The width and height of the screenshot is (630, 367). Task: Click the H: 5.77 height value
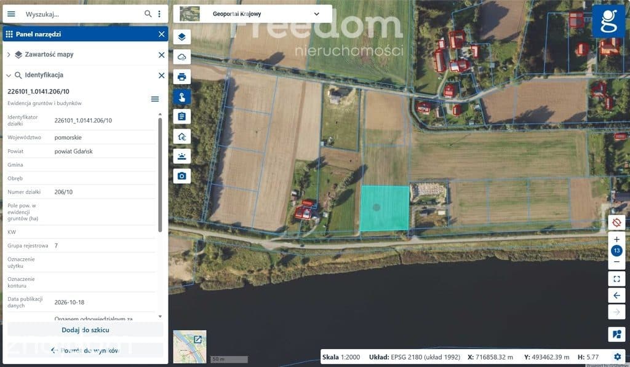click(588, 357)
